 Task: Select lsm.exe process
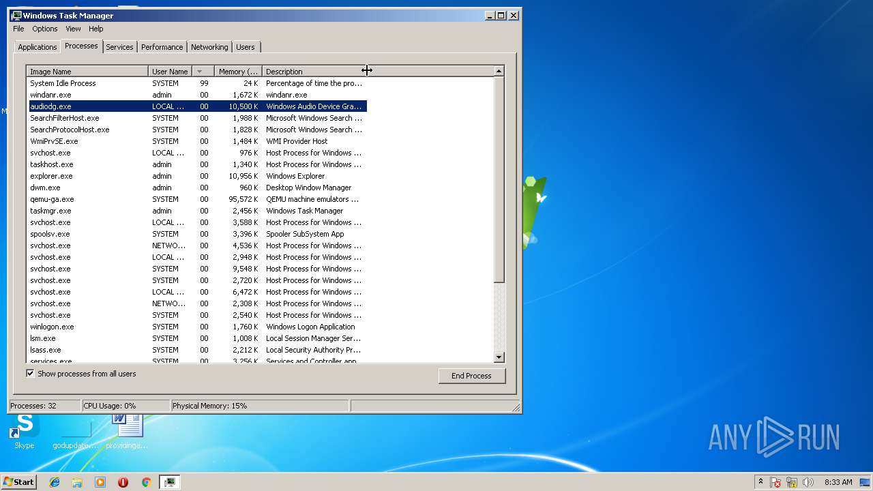point(198,338)
